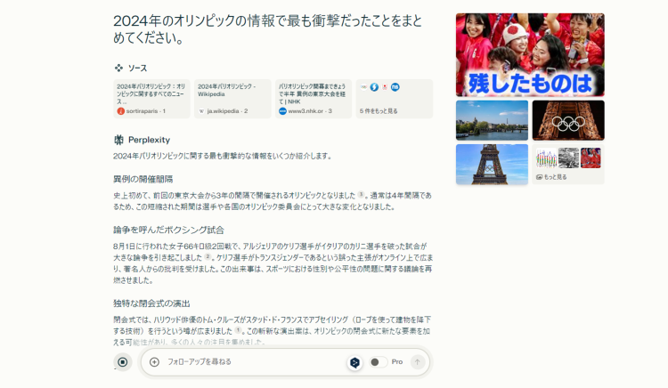Select the heading 論争を呼んだボクシング試合
The height and width of the screenshot is (388, 668).
[168, 230]
